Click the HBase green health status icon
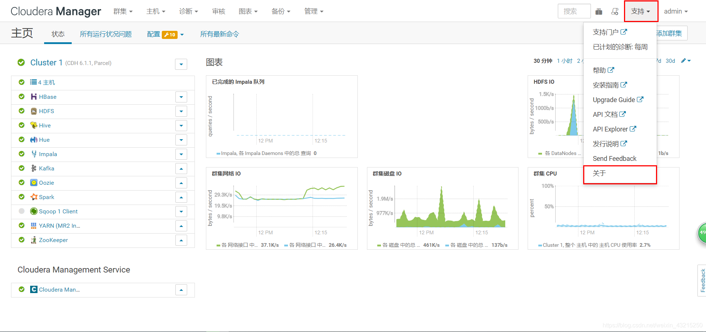This screenshot has width=706, height=332. pos(22,97)
